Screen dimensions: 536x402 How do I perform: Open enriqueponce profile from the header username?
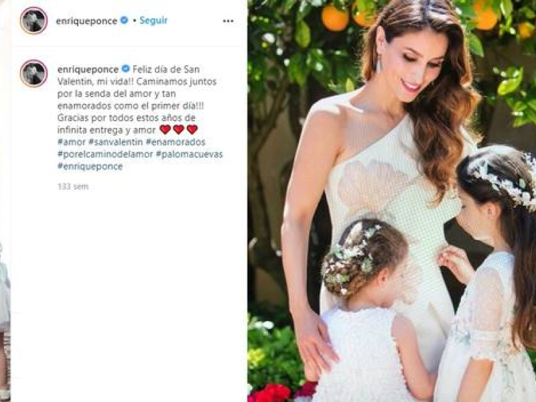[87, 21]
